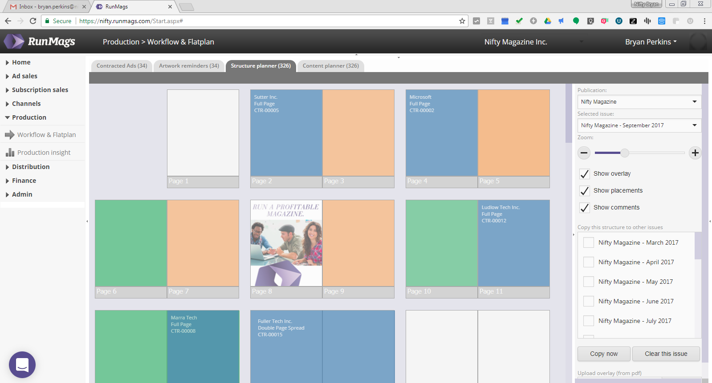Screen dimensions: 712x383
Task: Zoom out with the minus button
Action: [x=584, y=153]
